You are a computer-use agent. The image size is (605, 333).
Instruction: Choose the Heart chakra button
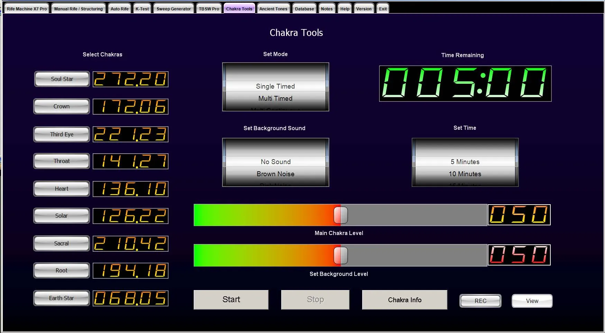(62, 189)
